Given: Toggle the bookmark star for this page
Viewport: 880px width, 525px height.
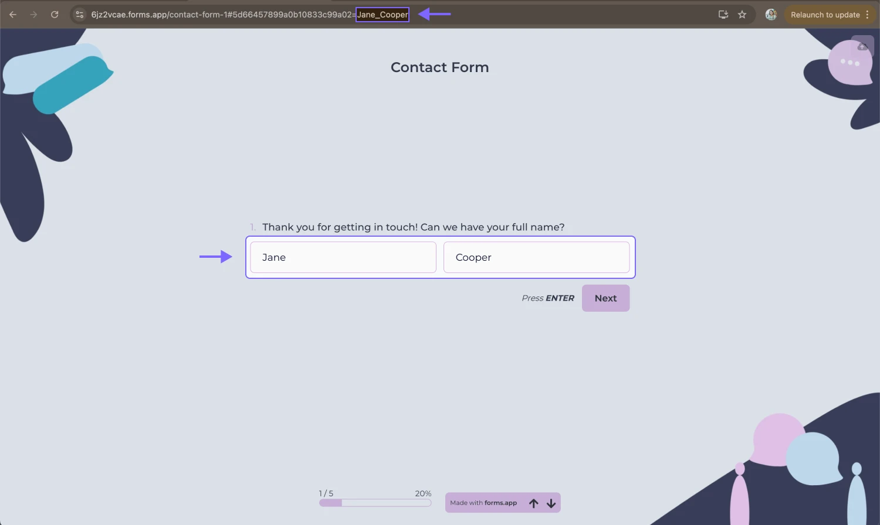Looking at the screenshot, I should click(x=742, y=14).
